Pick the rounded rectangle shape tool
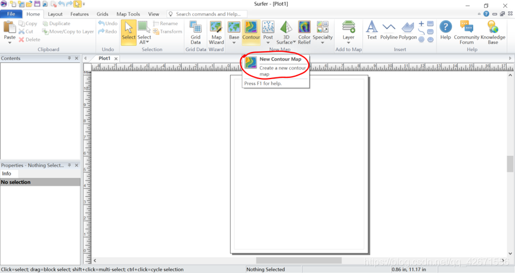This screenshot has height=273, width=515. click(x=430, y=32)
